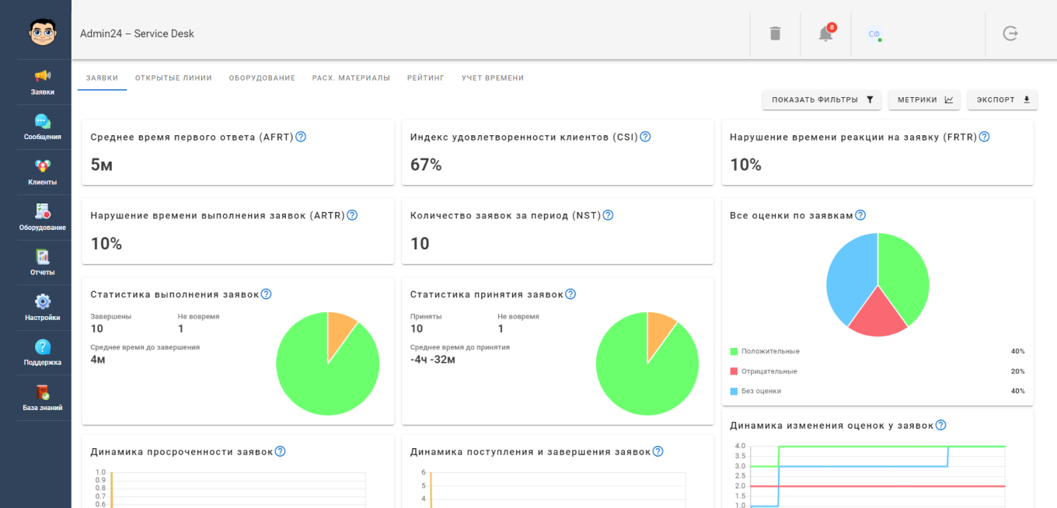The width and height of the screenshot is (1057, 508).
Task: Expand the Показать фильтры panel
Action: tap(822, 99)
